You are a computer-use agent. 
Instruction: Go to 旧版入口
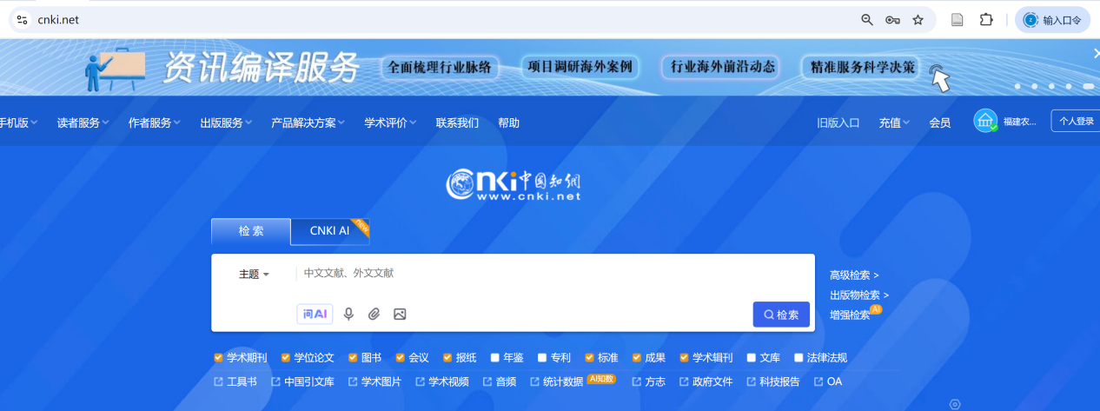(x=838, y=123)
